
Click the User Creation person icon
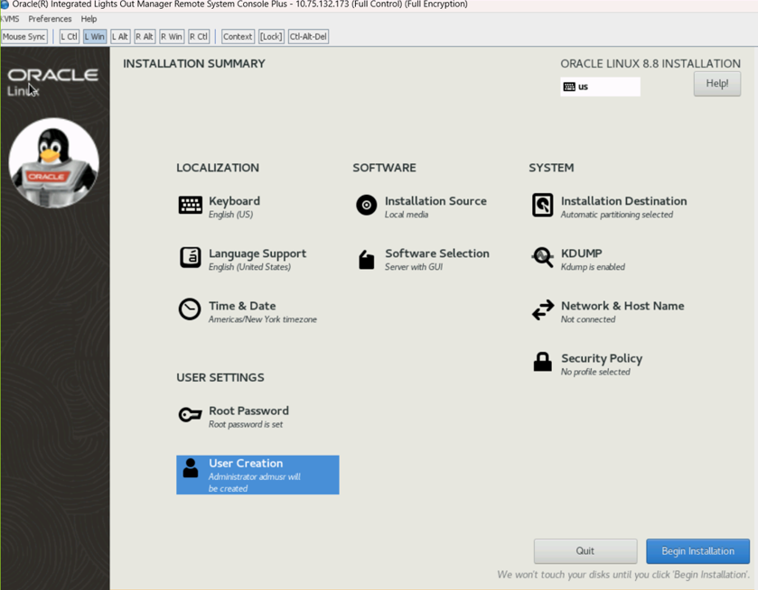(191, 468)
